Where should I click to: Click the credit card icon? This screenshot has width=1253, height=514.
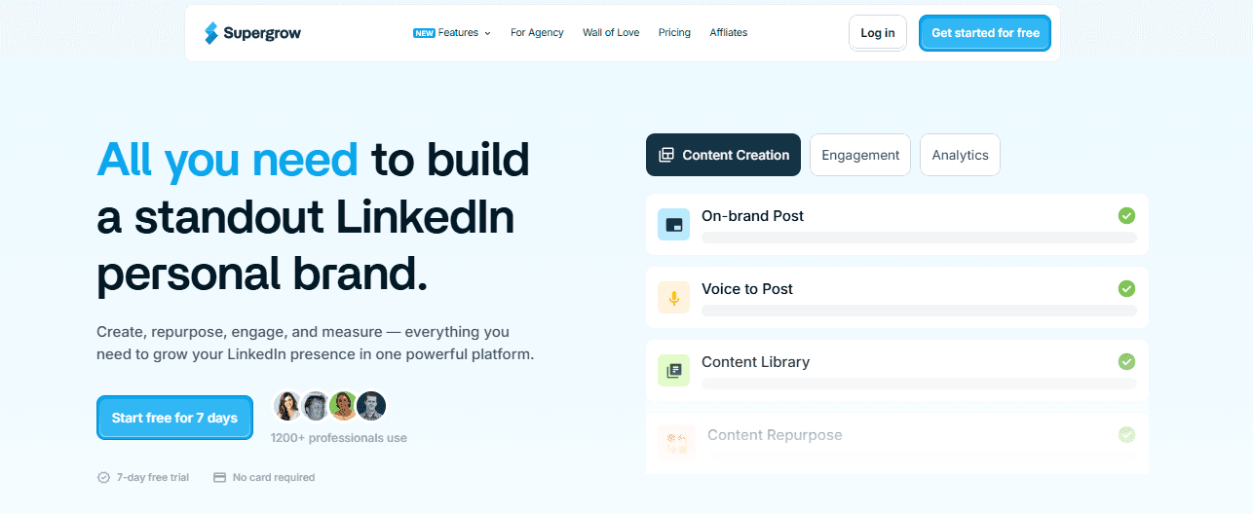pyautogui.click(x=219, y=478)
